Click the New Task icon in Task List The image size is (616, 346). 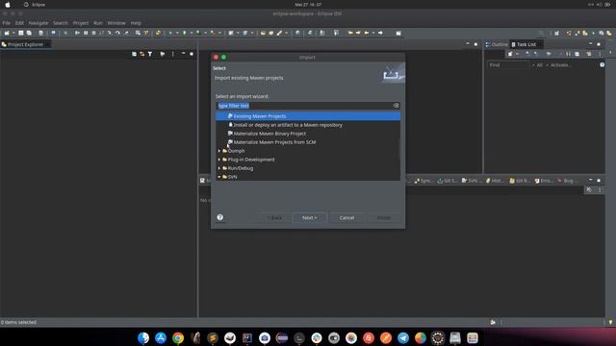click(510, 54)
